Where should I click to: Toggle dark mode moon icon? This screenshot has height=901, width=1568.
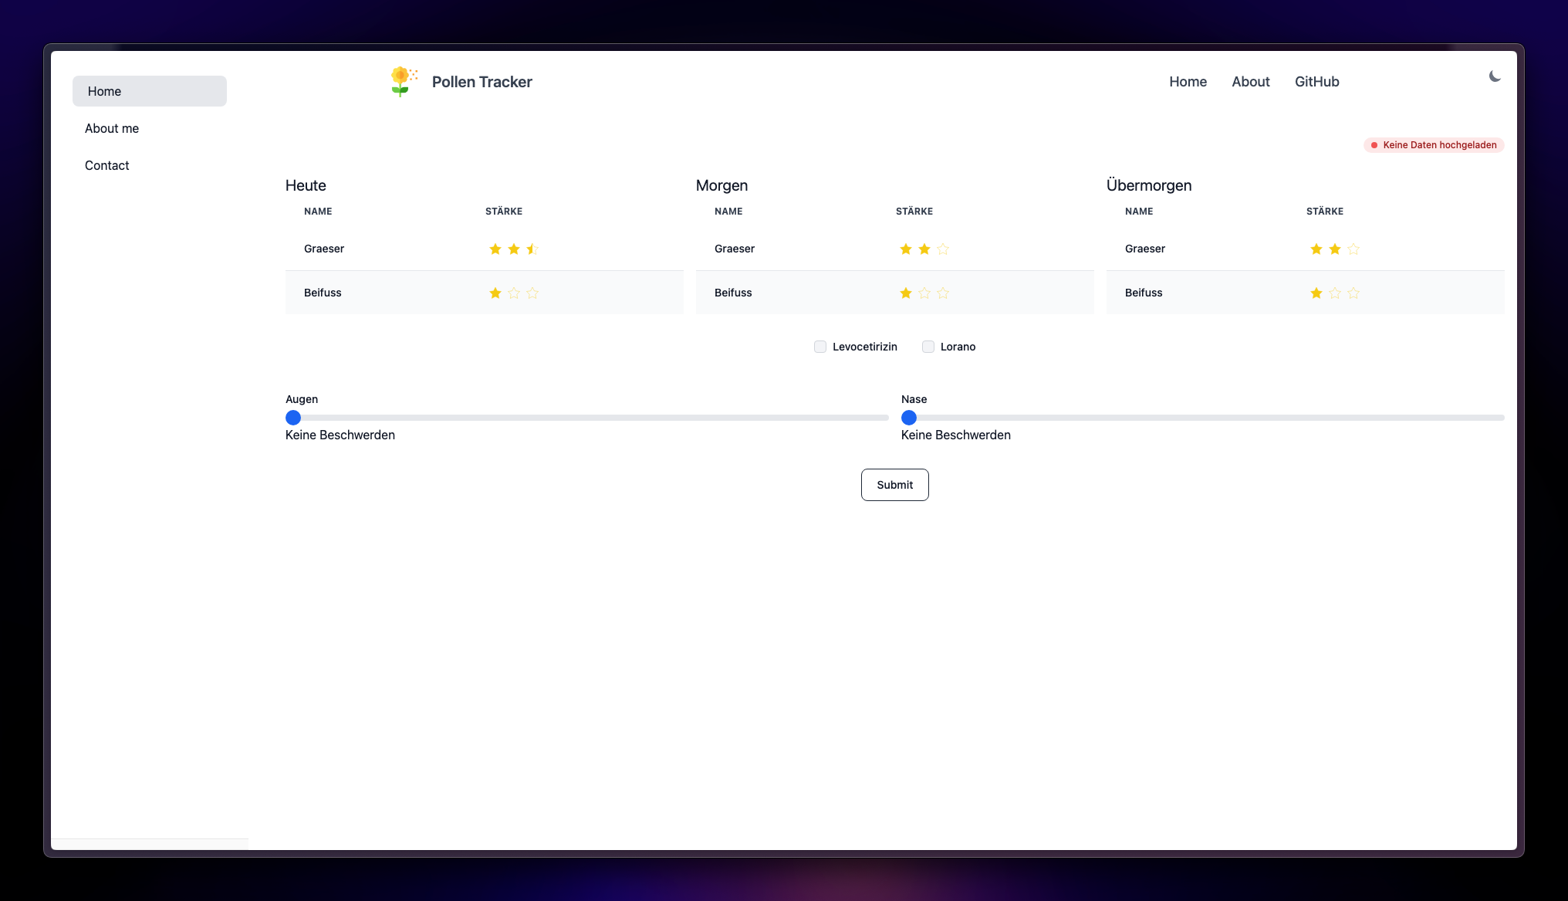click(1495, 76)
